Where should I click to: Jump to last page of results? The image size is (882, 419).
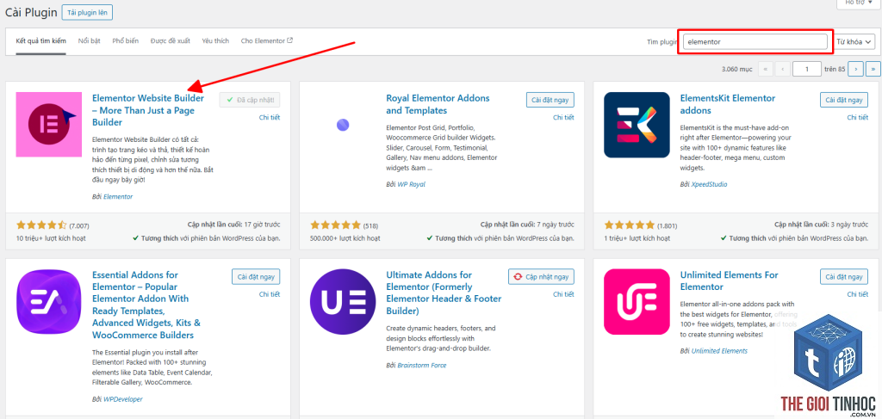pyautogui.click(x=873, y=69)
